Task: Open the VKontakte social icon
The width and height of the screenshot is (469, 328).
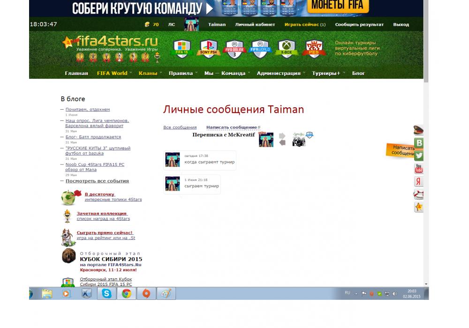Action: click(x=419, y=143)
